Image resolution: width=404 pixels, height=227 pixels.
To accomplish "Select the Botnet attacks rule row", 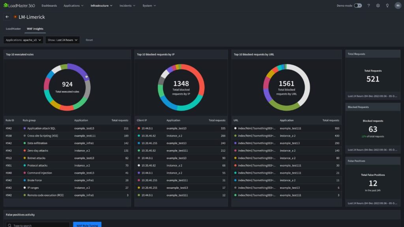I will [67, 158].
